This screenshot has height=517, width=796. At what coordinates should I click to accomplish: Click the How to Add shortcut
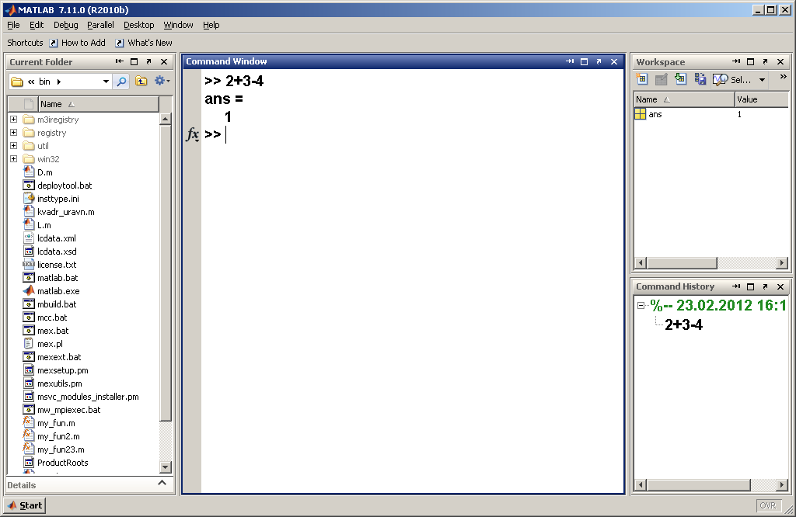pyautogui.click(x=77, y=43)
